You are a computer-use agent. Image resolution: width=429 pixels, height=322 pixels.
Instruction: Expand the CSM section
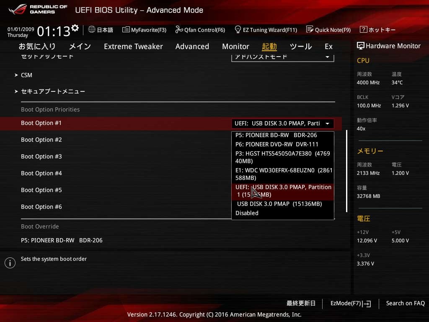coord(26,75)
